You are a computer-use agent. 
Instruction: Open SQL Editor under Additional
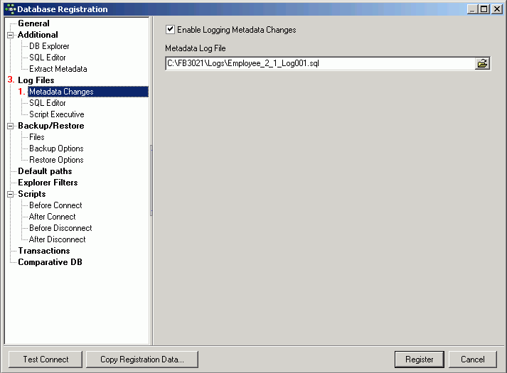(x=48, y=58)
